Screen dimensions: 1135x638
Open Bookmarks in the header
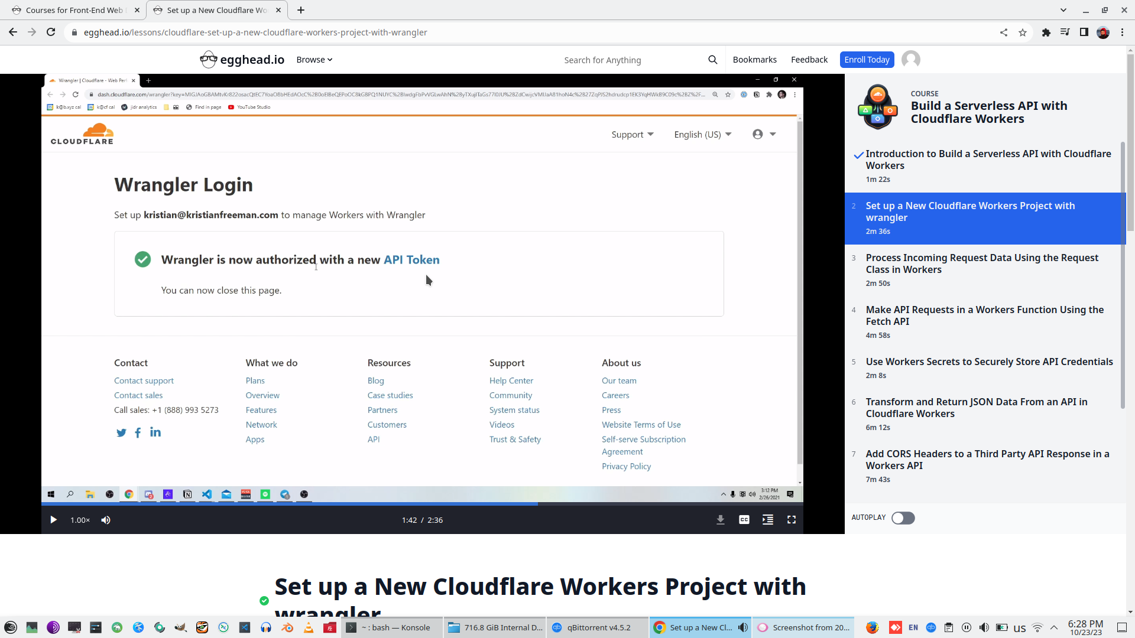pos(754,60)
